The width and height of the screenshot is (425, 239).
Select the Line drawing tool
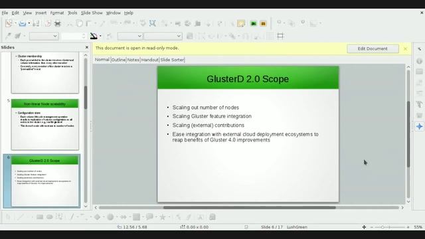coord(21,217)
